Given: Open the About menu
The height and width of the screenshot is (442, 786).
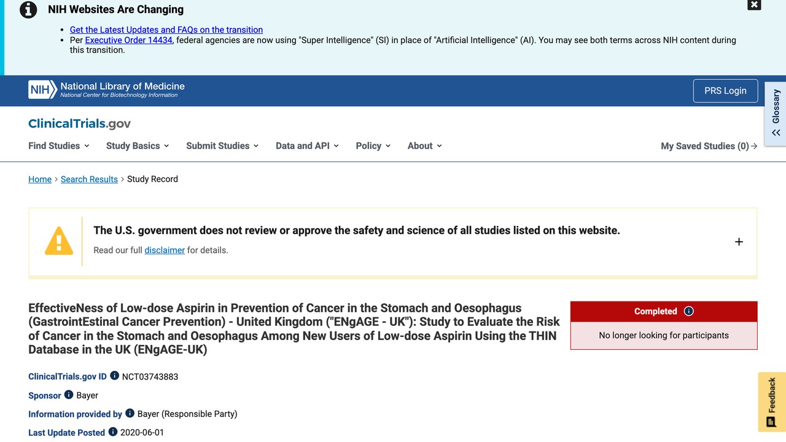Looking at the screenshot, I should (425, 146).
